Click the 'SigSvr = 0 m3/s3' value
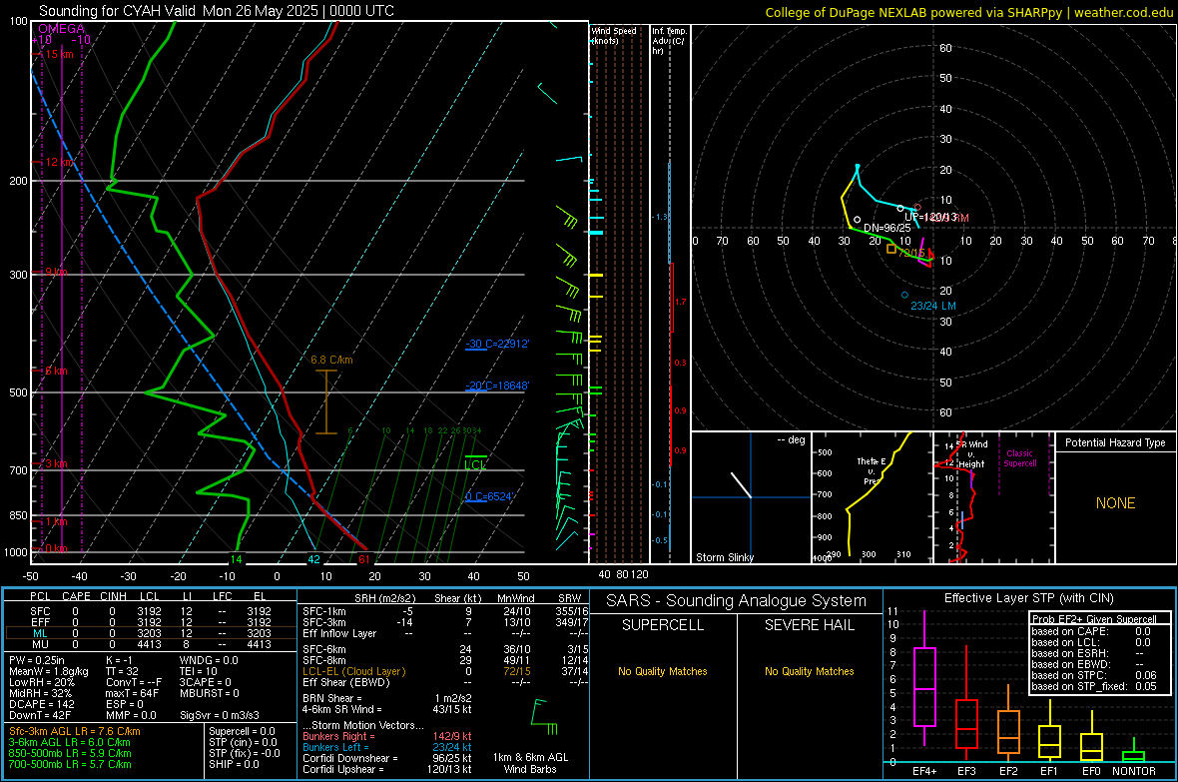1178x782 pixels. coord(220,715)
